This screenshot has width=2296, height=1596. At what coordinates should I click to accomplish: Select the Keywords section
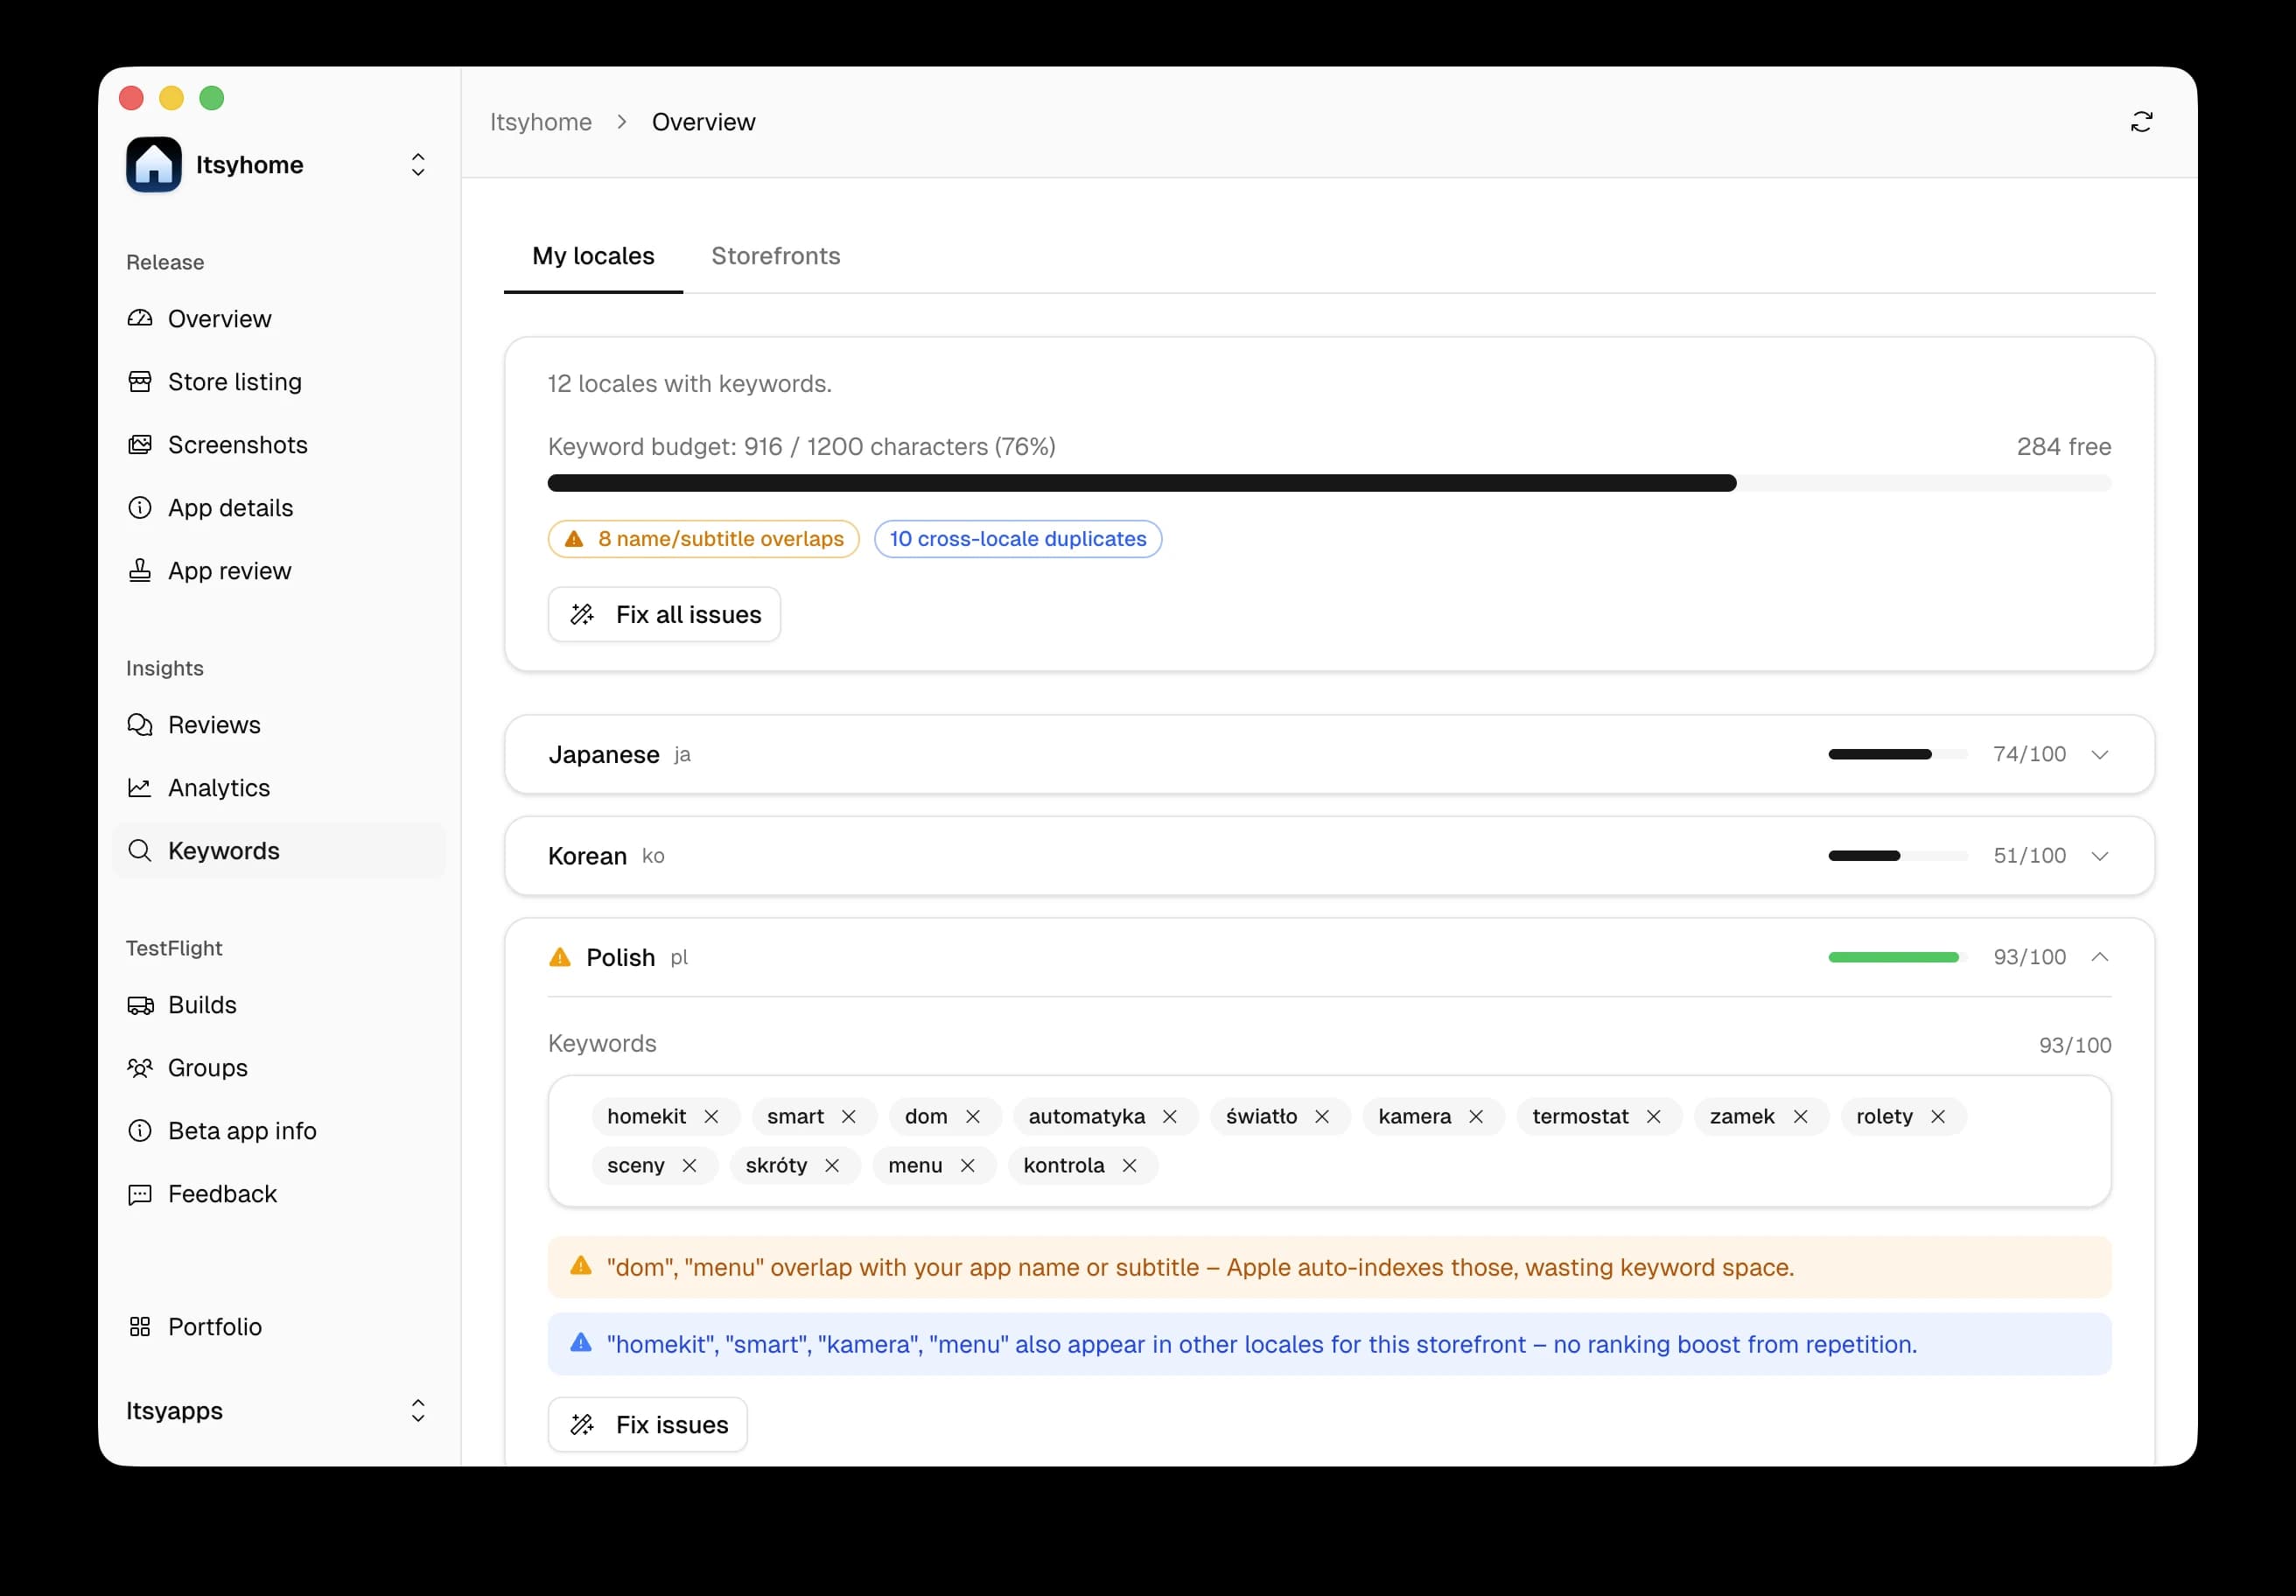point(223,851)
